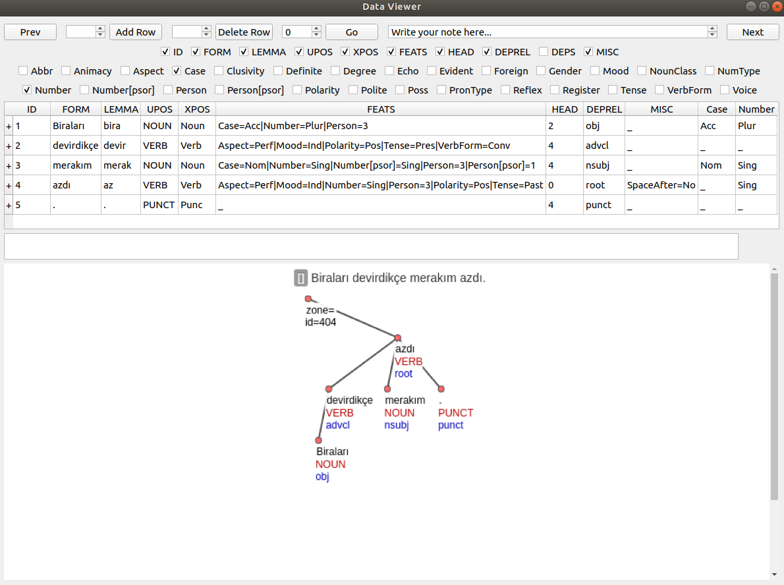Click the tree node above merakım
This screenshot has width=784, height=585.
point(387,389)
